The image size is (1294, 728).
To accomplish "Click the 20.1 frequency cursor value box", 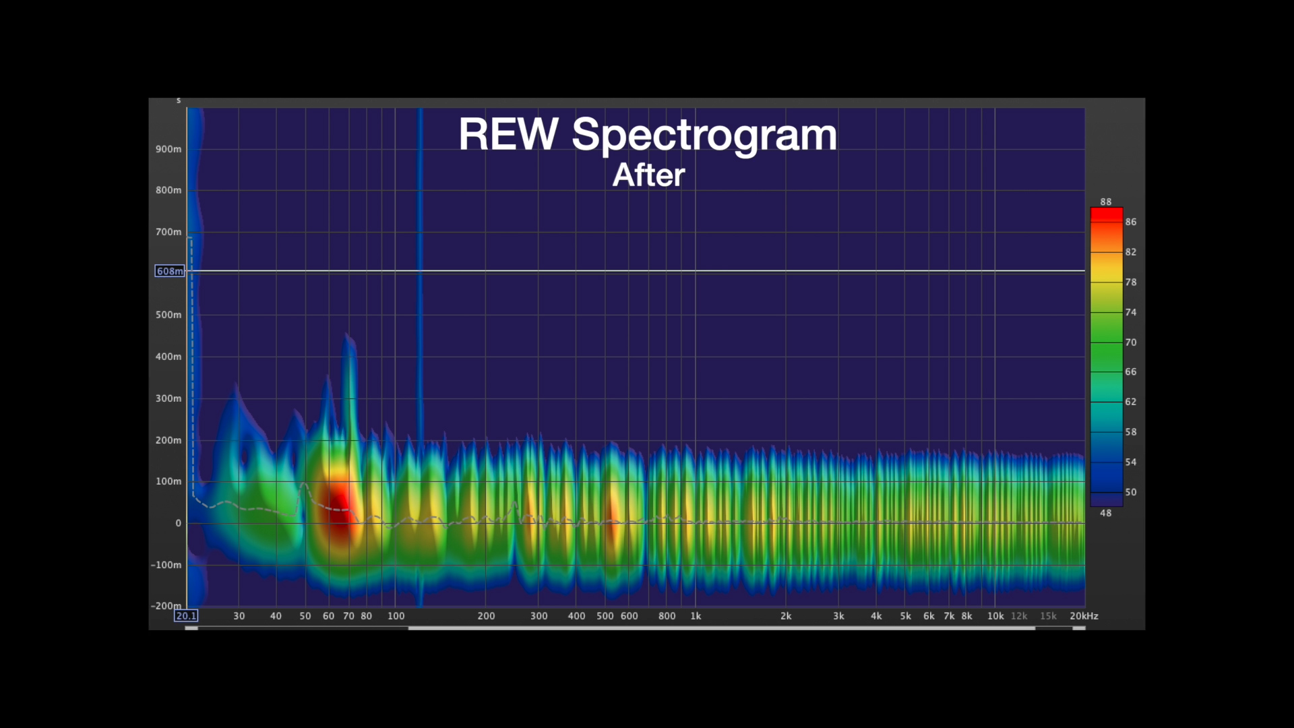I will (x=186, y=615).
